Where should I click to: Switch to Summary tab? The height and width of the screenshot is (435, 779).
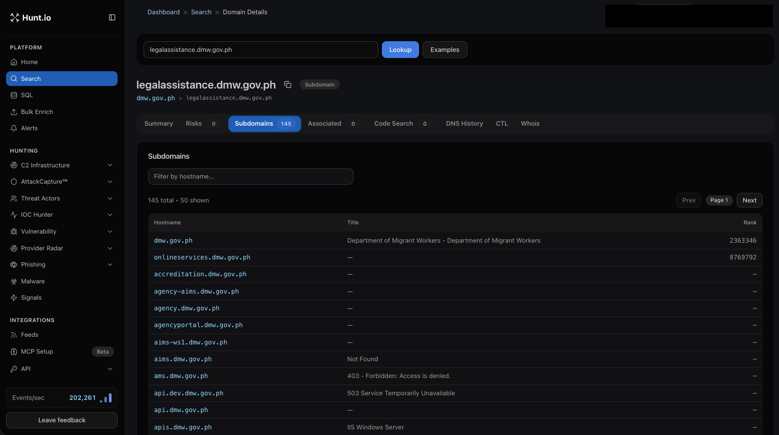(x=159, y=124)
